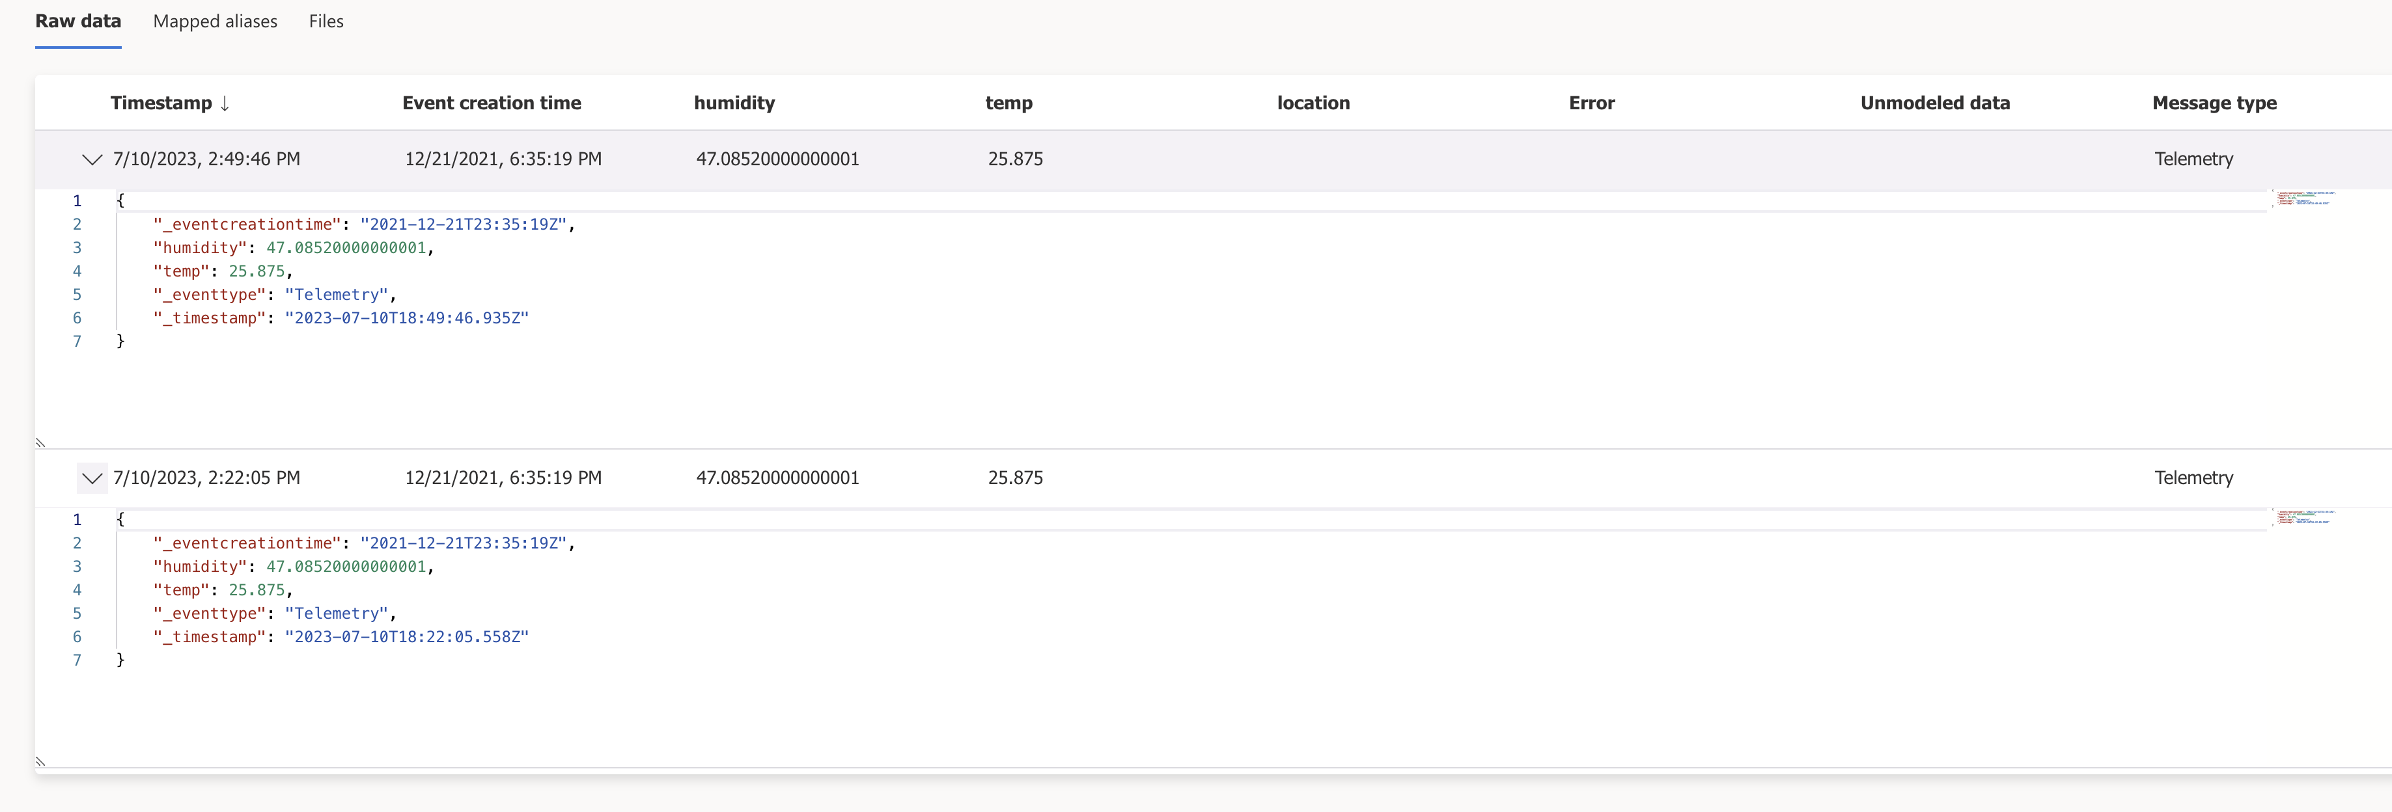Click _eventcreationtime line in second JSON viewer

364,543
